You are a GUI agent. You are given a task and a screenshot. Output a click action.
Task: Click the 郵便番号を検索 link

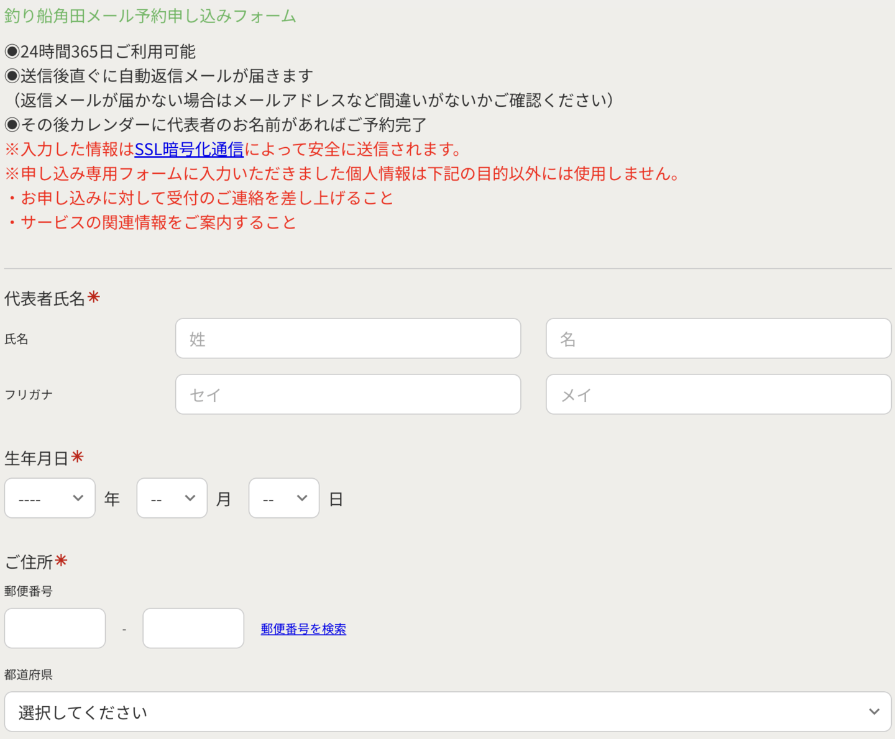(x=303, y=629)
